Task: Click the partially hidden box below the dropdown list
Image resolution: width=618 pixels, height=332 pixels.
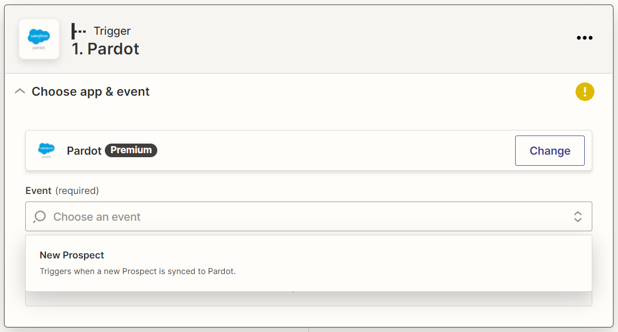Action: (308, 298)
